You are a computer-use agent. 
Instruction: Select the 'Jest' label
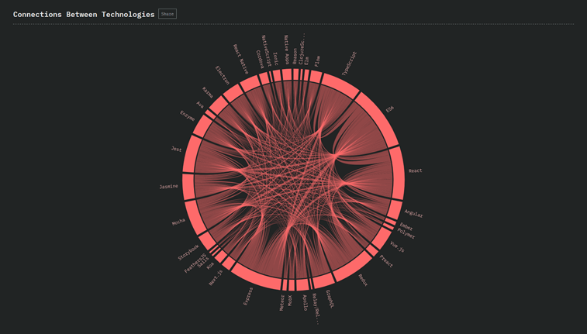176,150
